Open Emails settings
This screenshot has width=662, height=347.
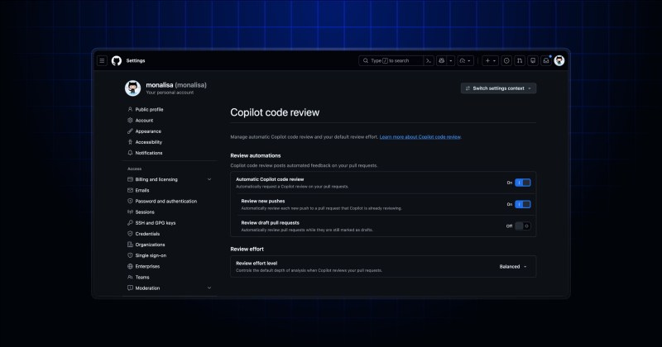142,190
